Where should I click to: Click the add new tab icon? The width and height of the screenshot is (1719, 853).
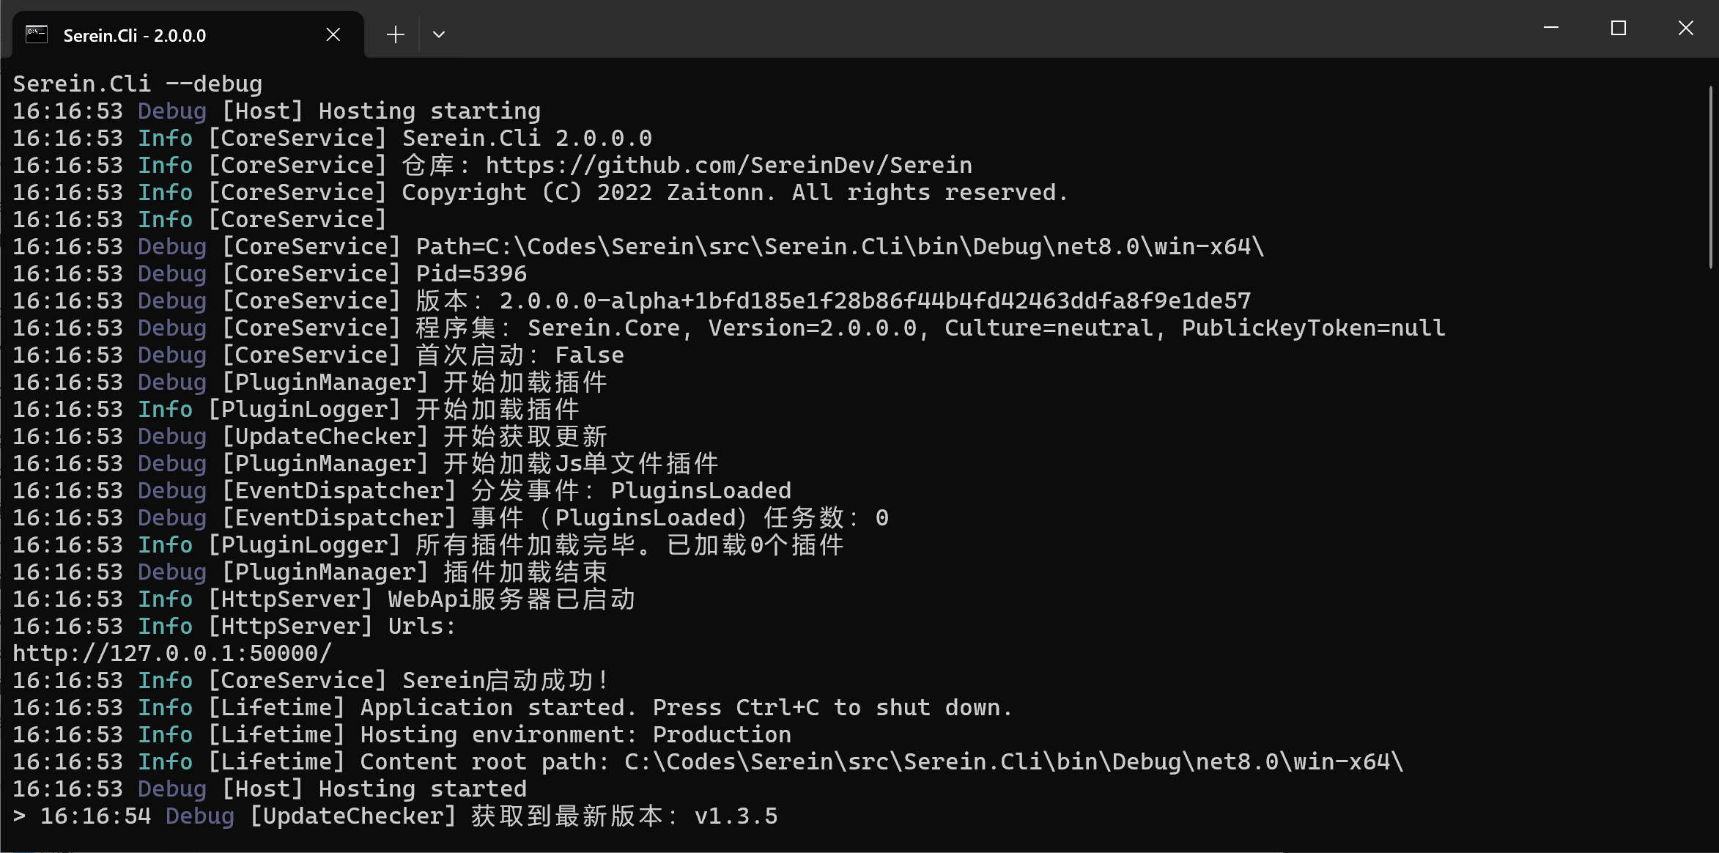395,33
